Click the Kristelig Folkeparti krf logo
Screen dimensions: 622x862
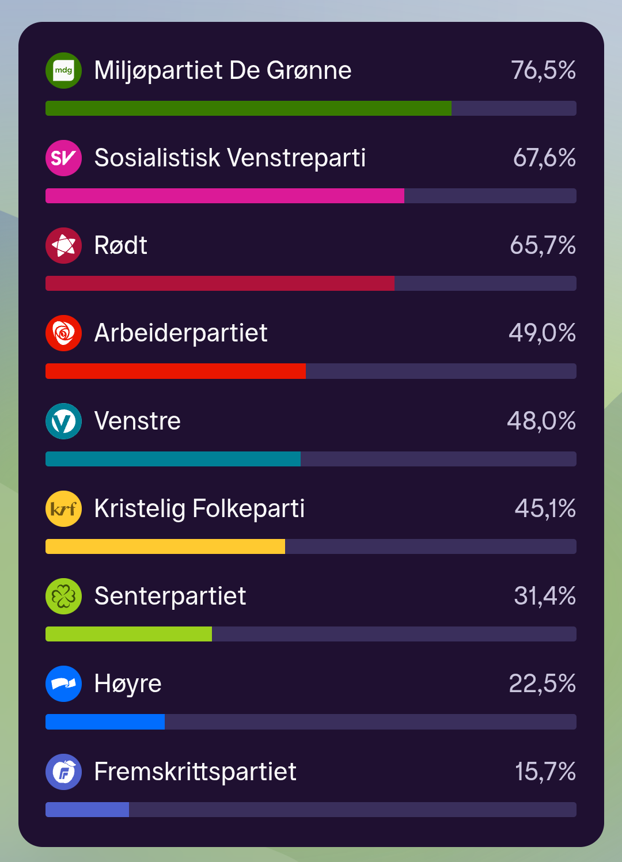point(63,508)
